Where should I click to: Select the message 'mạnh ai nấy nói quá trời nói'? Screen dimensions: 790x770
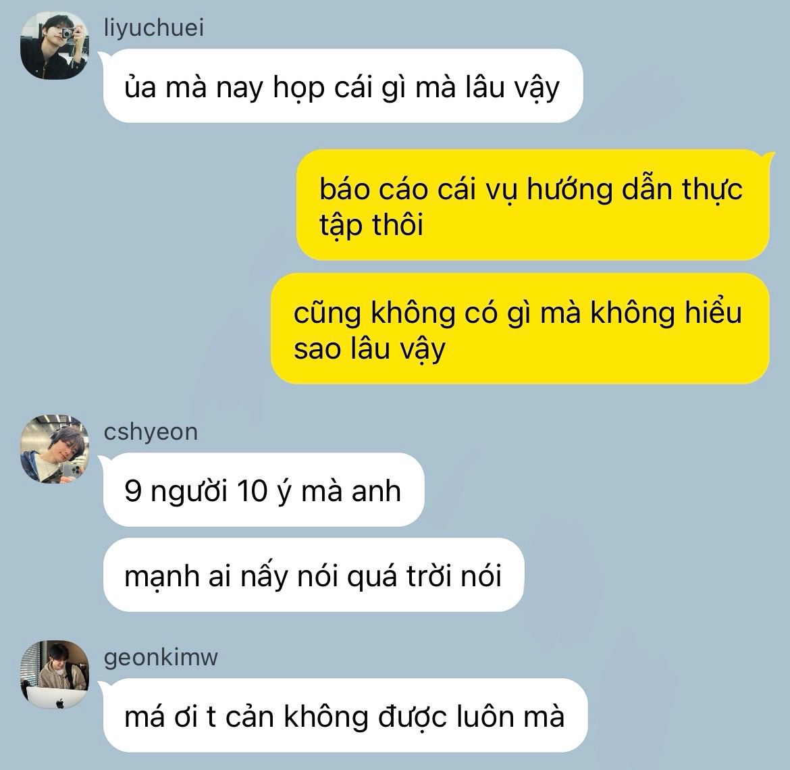(313, 575)
